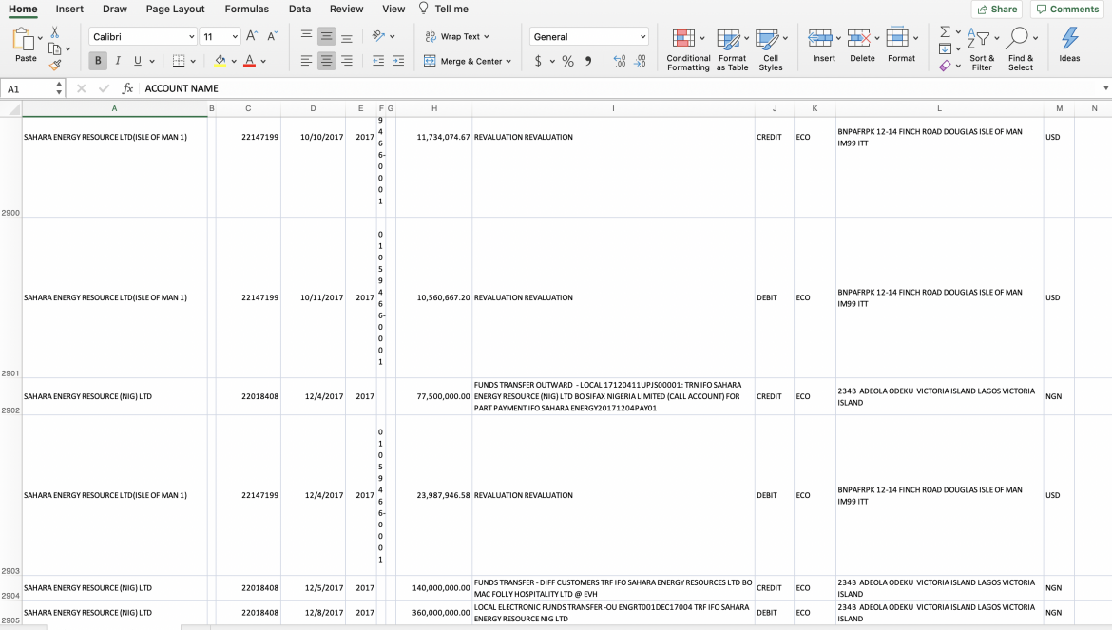Toggle Underline formatting
Viewport: 1112px width, 630px height.
click(x=138, y=61)
